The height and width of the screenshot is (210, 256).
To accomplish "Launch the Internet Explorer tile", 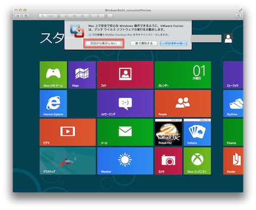I will pyautogui.click(x=53, y=104).
